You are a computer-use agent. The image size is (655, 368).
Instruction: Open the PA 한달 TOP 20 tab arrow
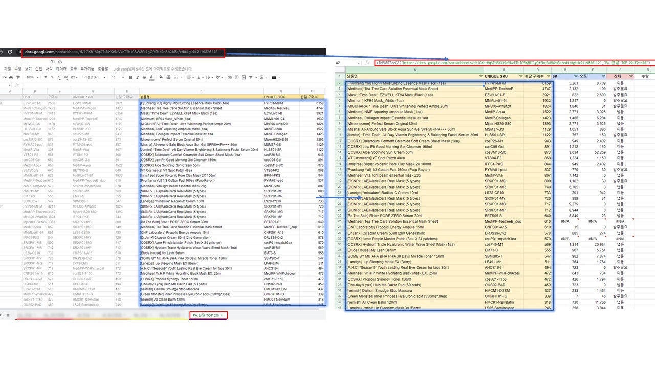coord(222,315)
